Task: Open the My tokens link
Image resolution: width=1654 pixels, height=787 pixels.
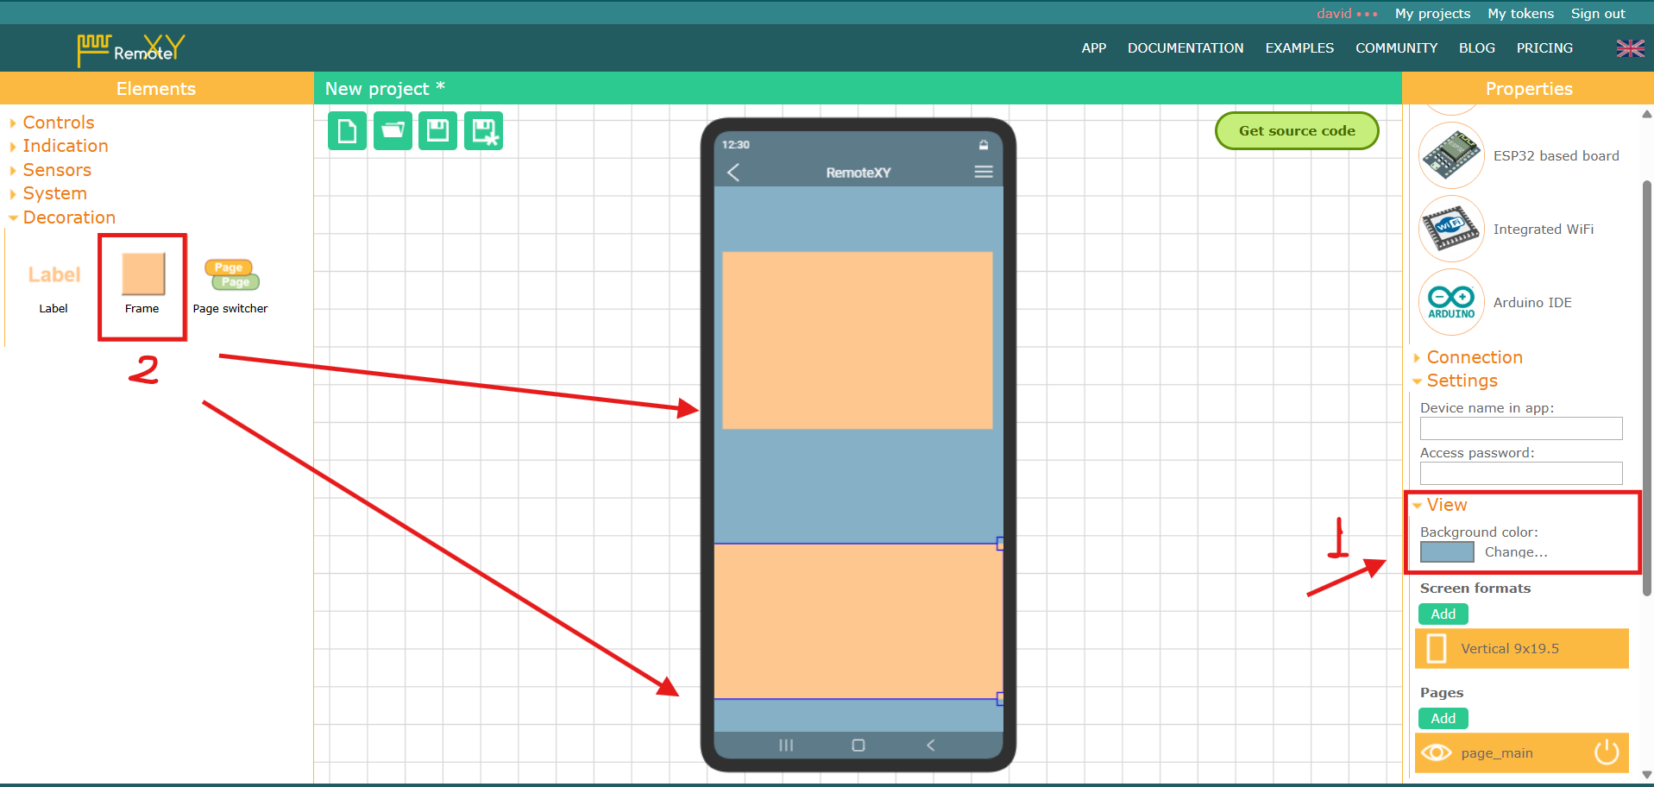Action: pyautogui.click(x=1520, y=13)
